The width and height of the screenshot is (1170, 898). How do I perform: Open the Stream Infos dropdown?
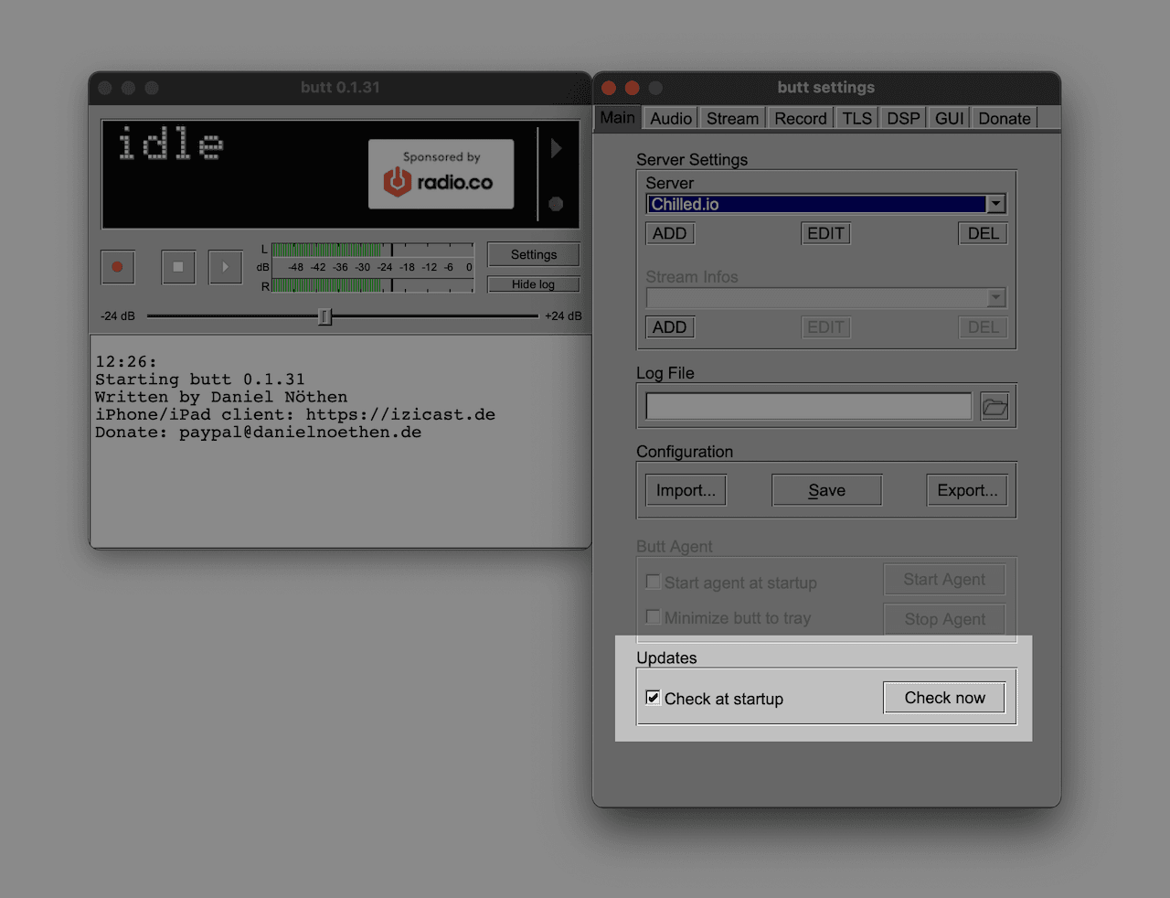[x=996, y=298]
